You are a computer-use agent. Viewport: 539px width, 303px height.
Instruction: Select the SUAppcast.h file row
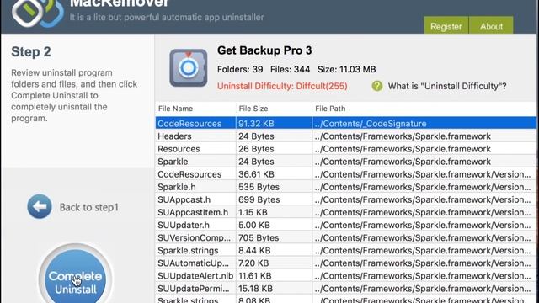(x=346, y=199)
